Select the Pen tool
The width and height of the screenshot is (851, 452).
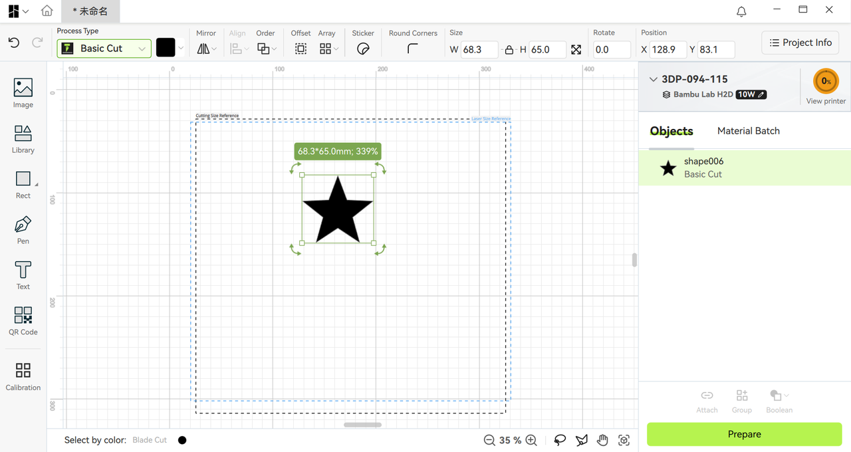click(x=23, y=230)
